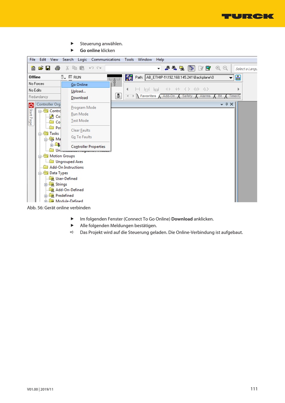This screenshot has width=285, height=403.
Task: Click the Find All binoculars icon
Action: (182, 68)
